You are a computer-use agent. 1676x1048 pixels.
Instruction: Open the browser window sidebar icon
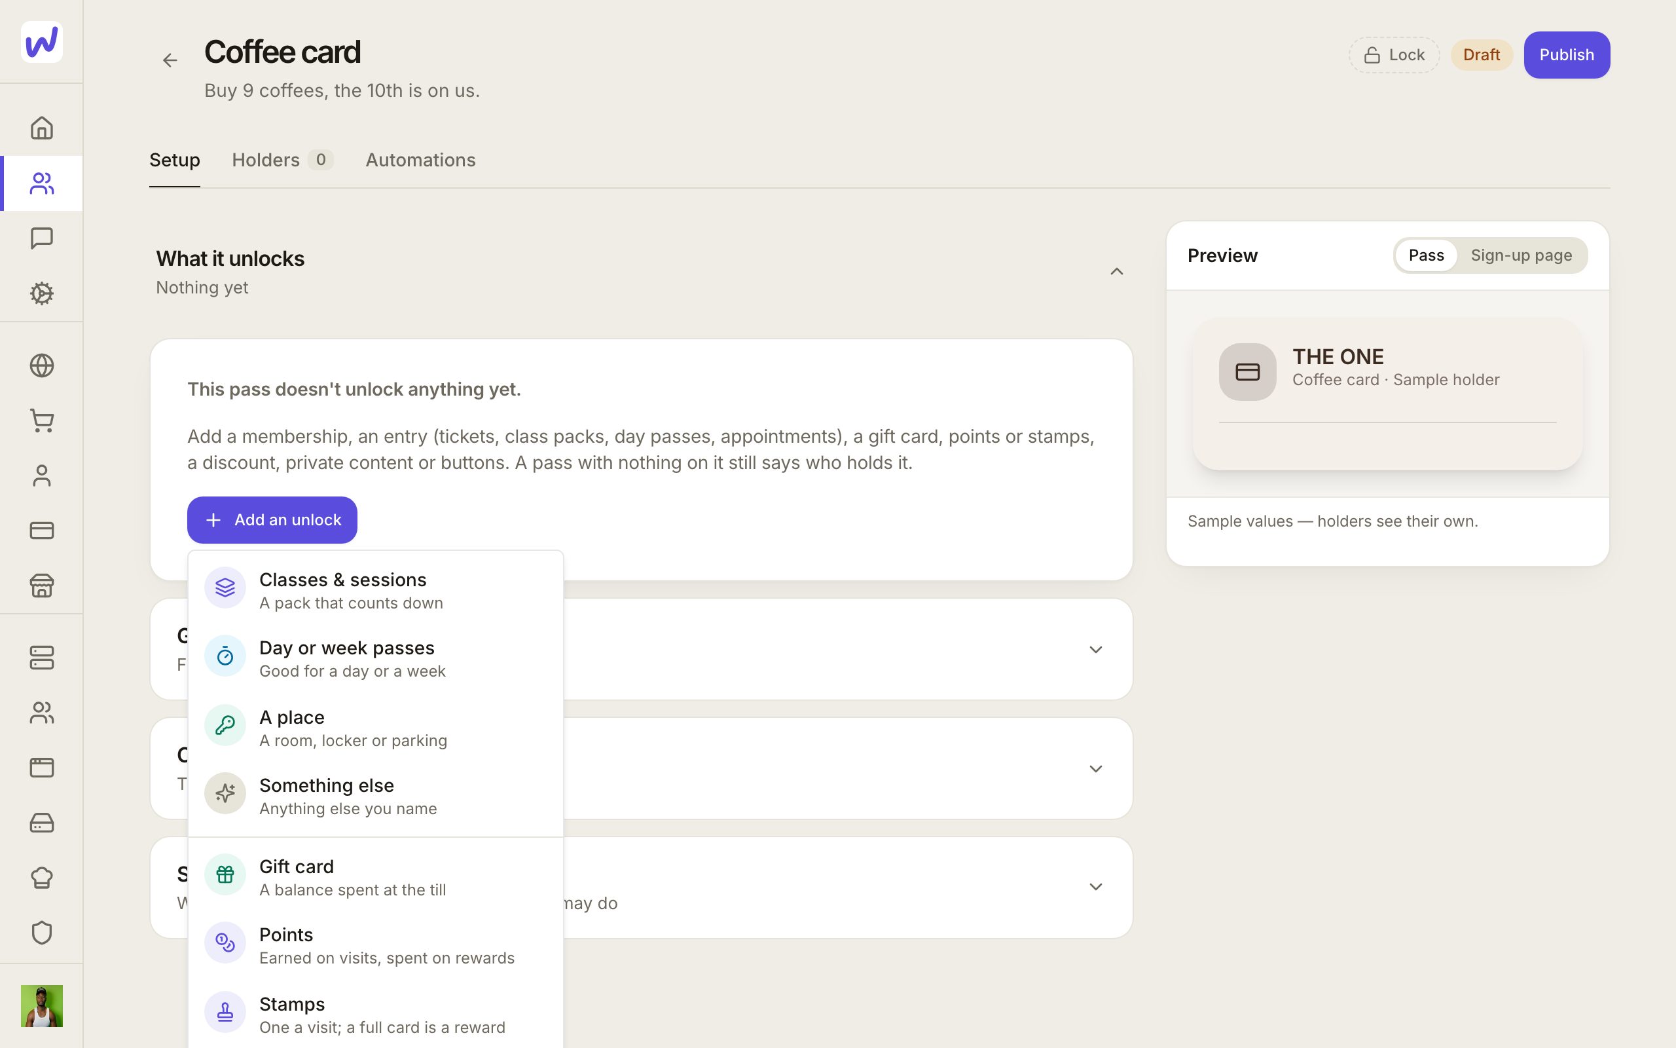[41, 767]
